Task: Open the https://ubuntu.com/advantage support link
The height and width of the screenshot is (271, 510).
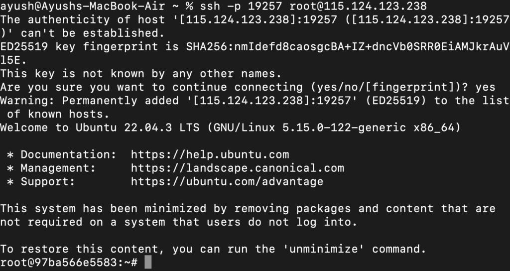Action: click(x=227, y=181)
